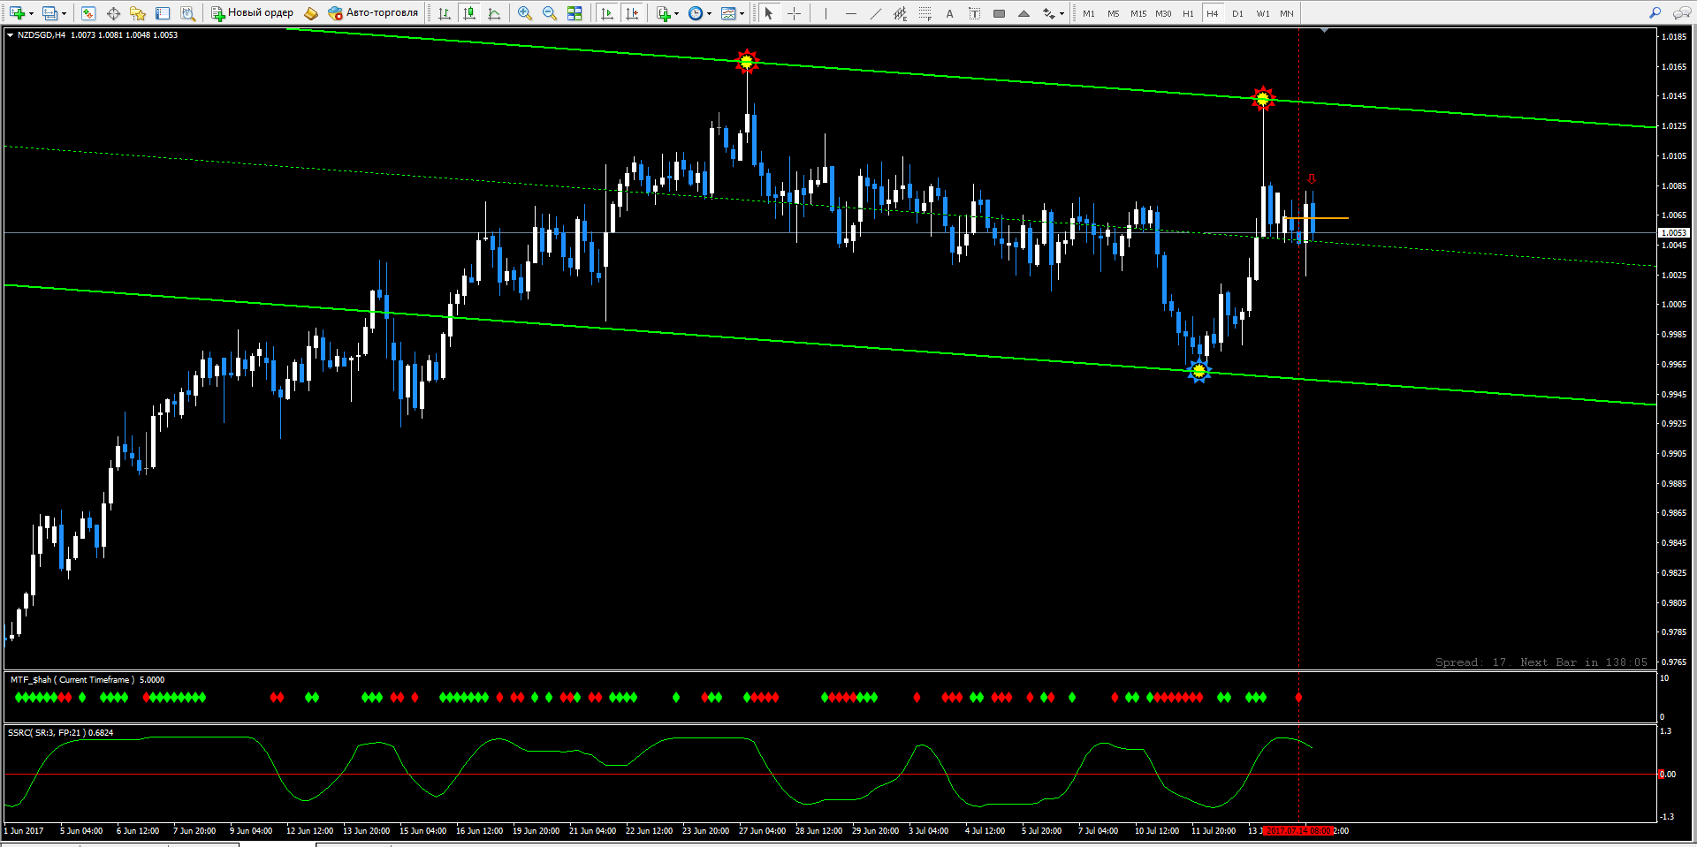Switch to candlestick chart mode
This screenshot has height=847, width=1697.
pyautogui.click(x=469, y=13)
